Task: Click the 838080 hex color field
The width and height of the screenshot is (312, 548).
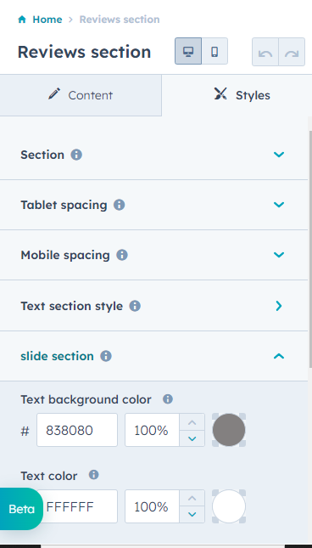Action: coord(77,430)
